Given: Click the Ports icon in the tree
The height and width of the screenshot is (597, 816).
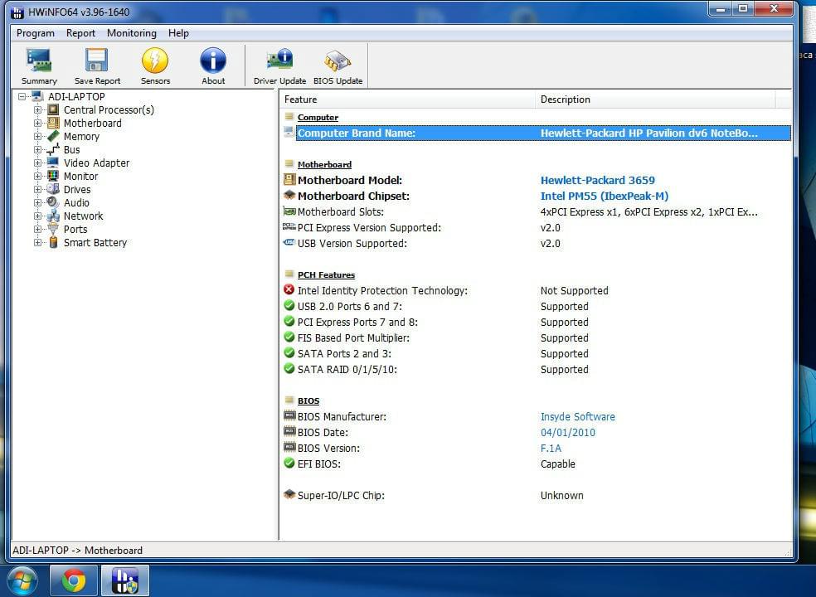Looking at the screenshot, I should pyautogui.click(x=53, y=229).
